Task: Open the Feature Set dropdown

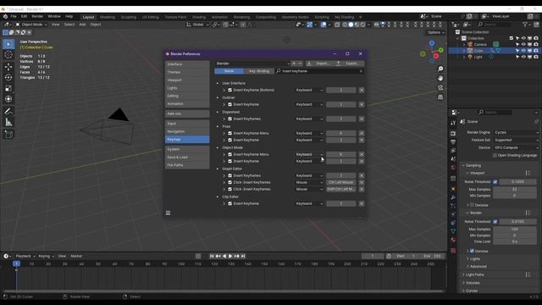Action: point(516,141)
